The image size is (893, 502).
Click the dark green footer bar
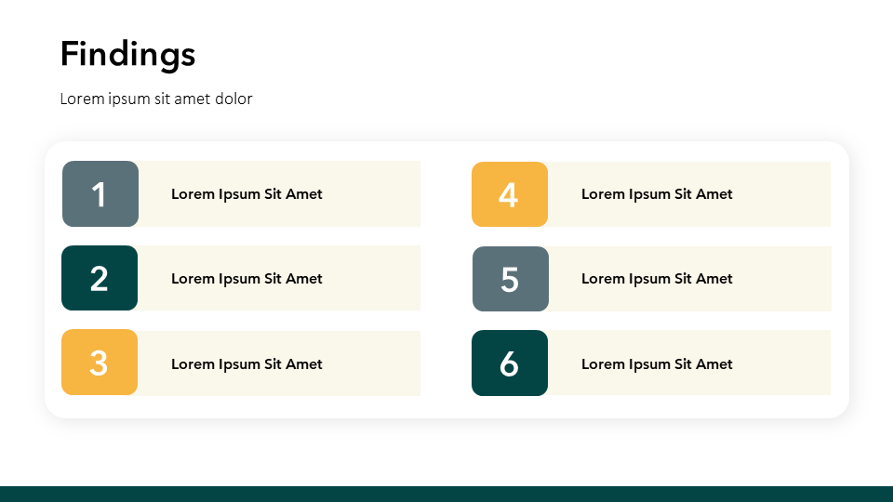click(446, 494)
